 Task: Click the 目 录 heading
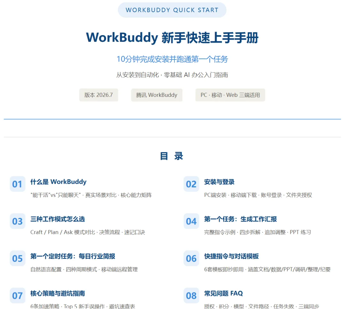172,156
